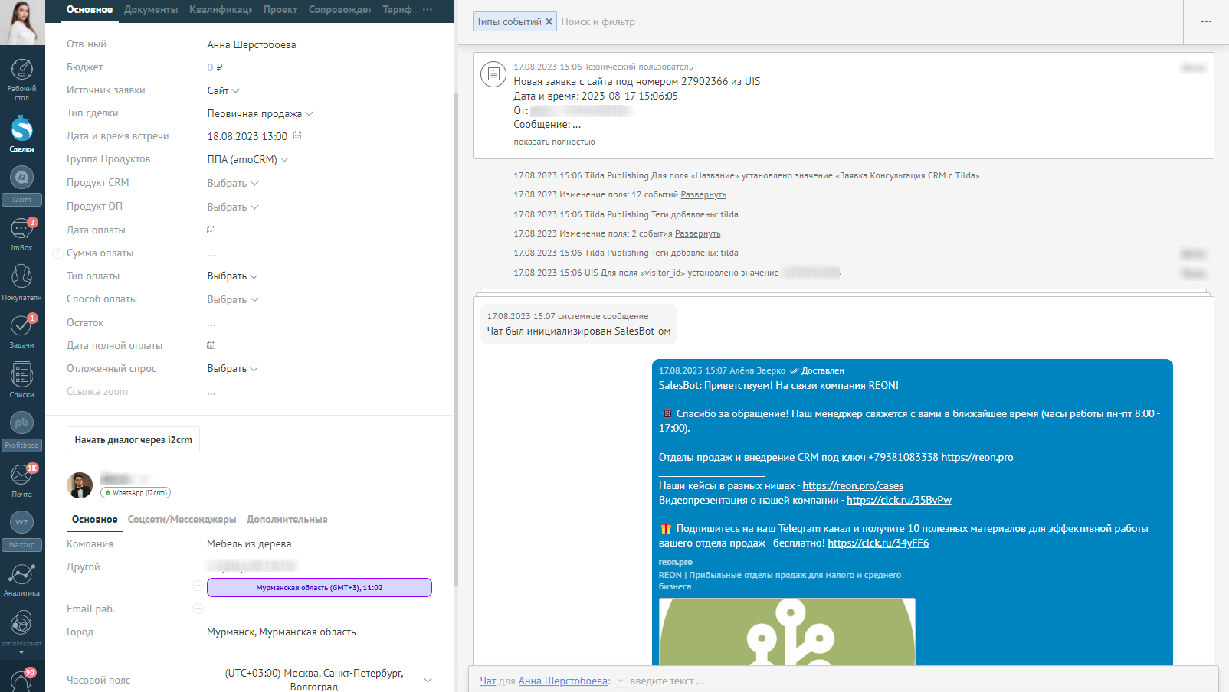The image size is (1229, 692).
Task: Click the plus icon beside Email раб.
Action: [x=198, y=609]
